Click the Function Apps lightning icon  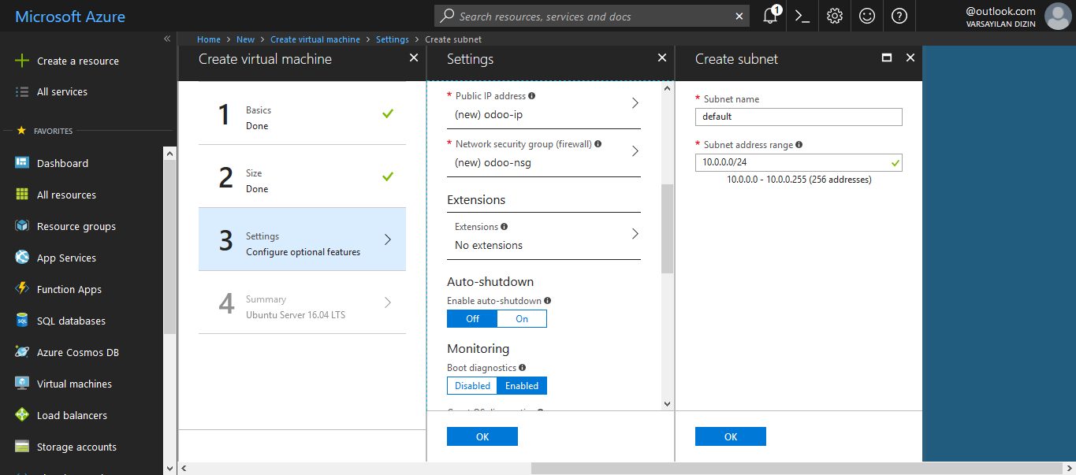click(22, 289)
